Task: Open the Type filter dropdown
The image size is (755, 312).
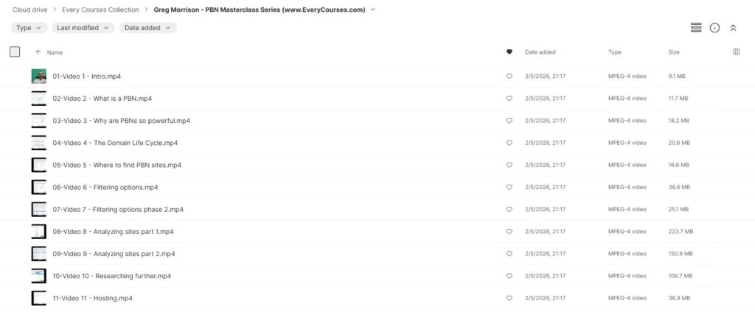Action: coord(29,28)
